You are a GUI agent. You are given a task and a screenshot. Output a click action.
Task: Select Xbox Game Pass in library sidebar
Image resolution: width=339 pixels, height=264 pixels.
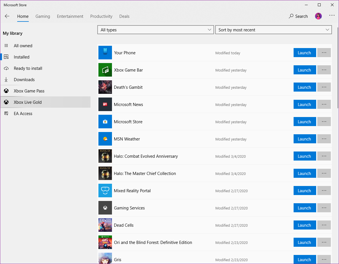(29, 91)
